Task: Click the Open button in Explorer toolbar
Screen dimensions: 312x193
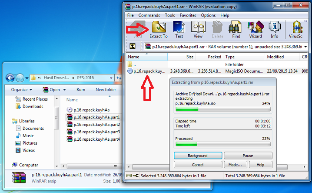Action: tap(51, 90)
